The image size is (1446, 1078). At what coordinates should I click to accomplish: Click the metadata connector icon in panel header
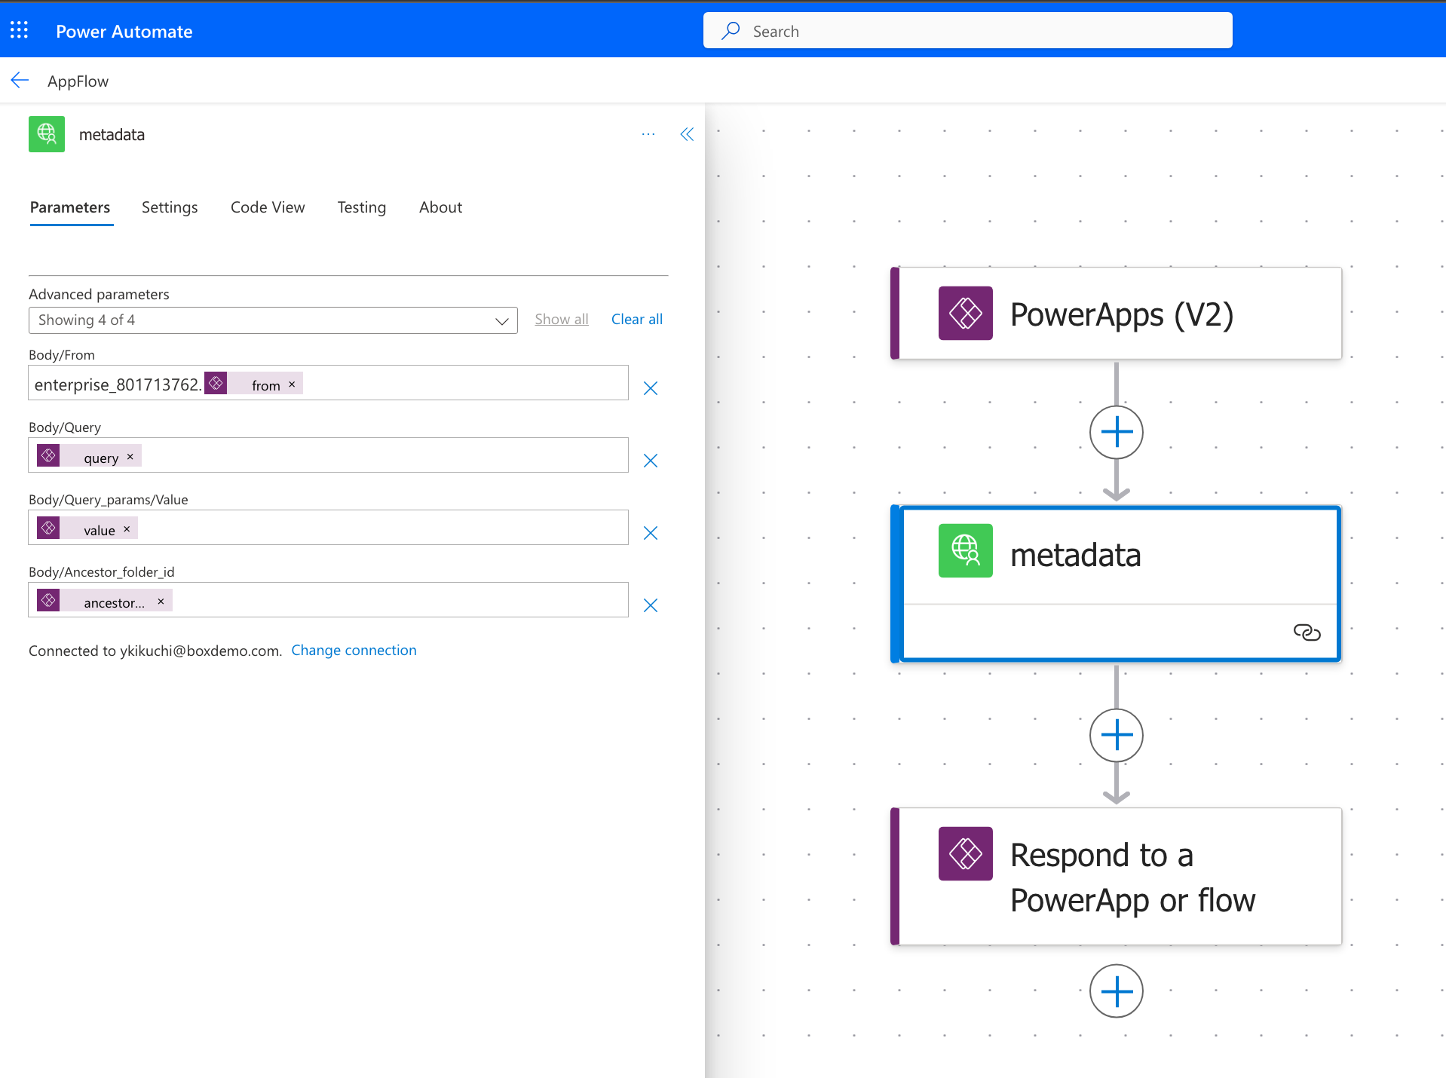(47, 134)
